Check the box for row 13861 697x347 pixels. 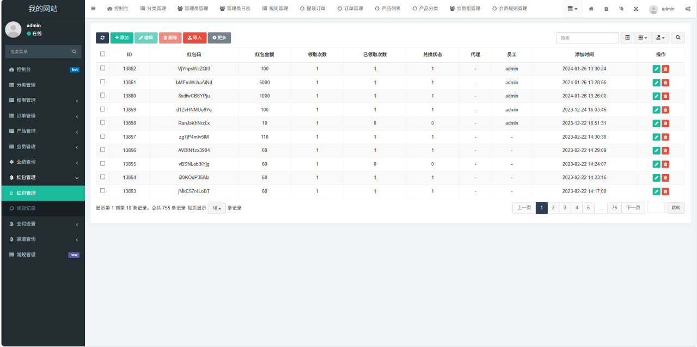[102, 82]
